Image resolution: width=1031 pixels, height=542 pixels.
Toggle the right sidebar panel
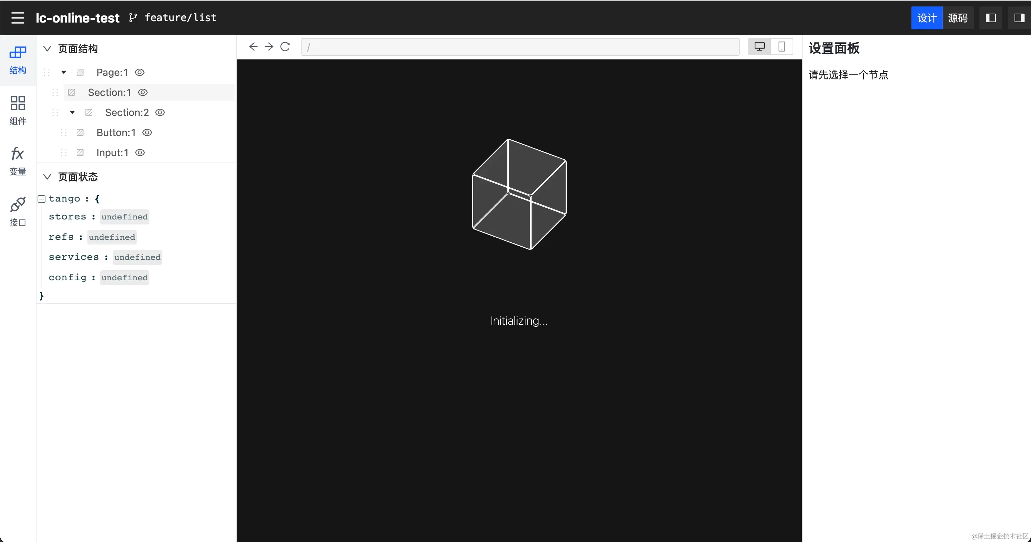pos(1019,18)
